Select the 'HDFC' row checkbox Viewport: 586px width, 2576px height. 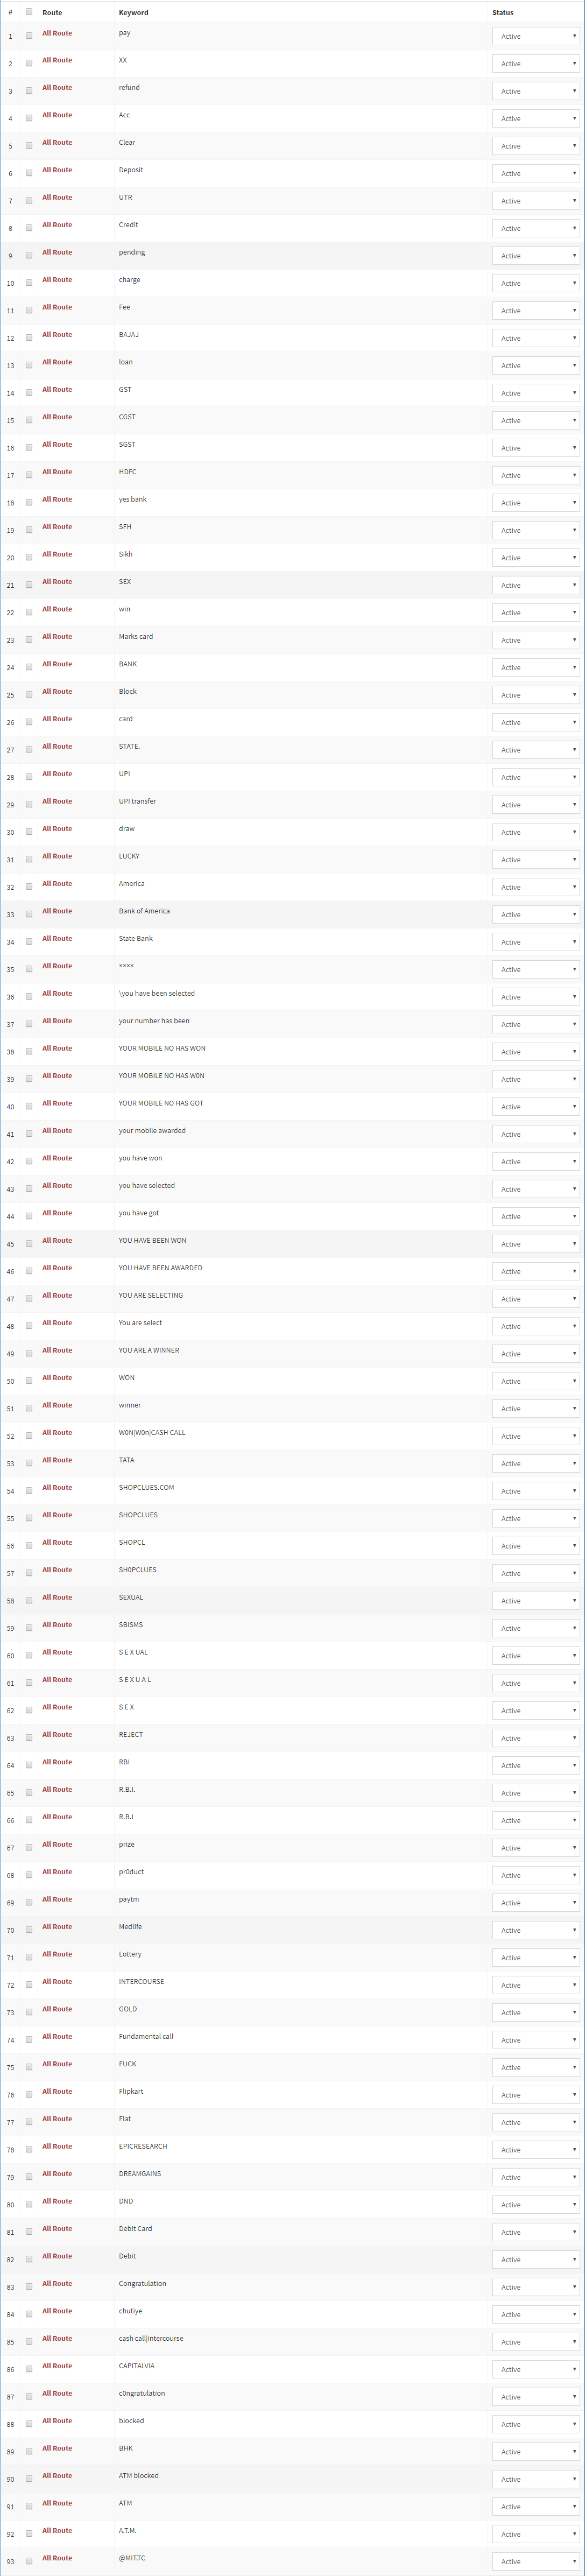pos(29,475)
